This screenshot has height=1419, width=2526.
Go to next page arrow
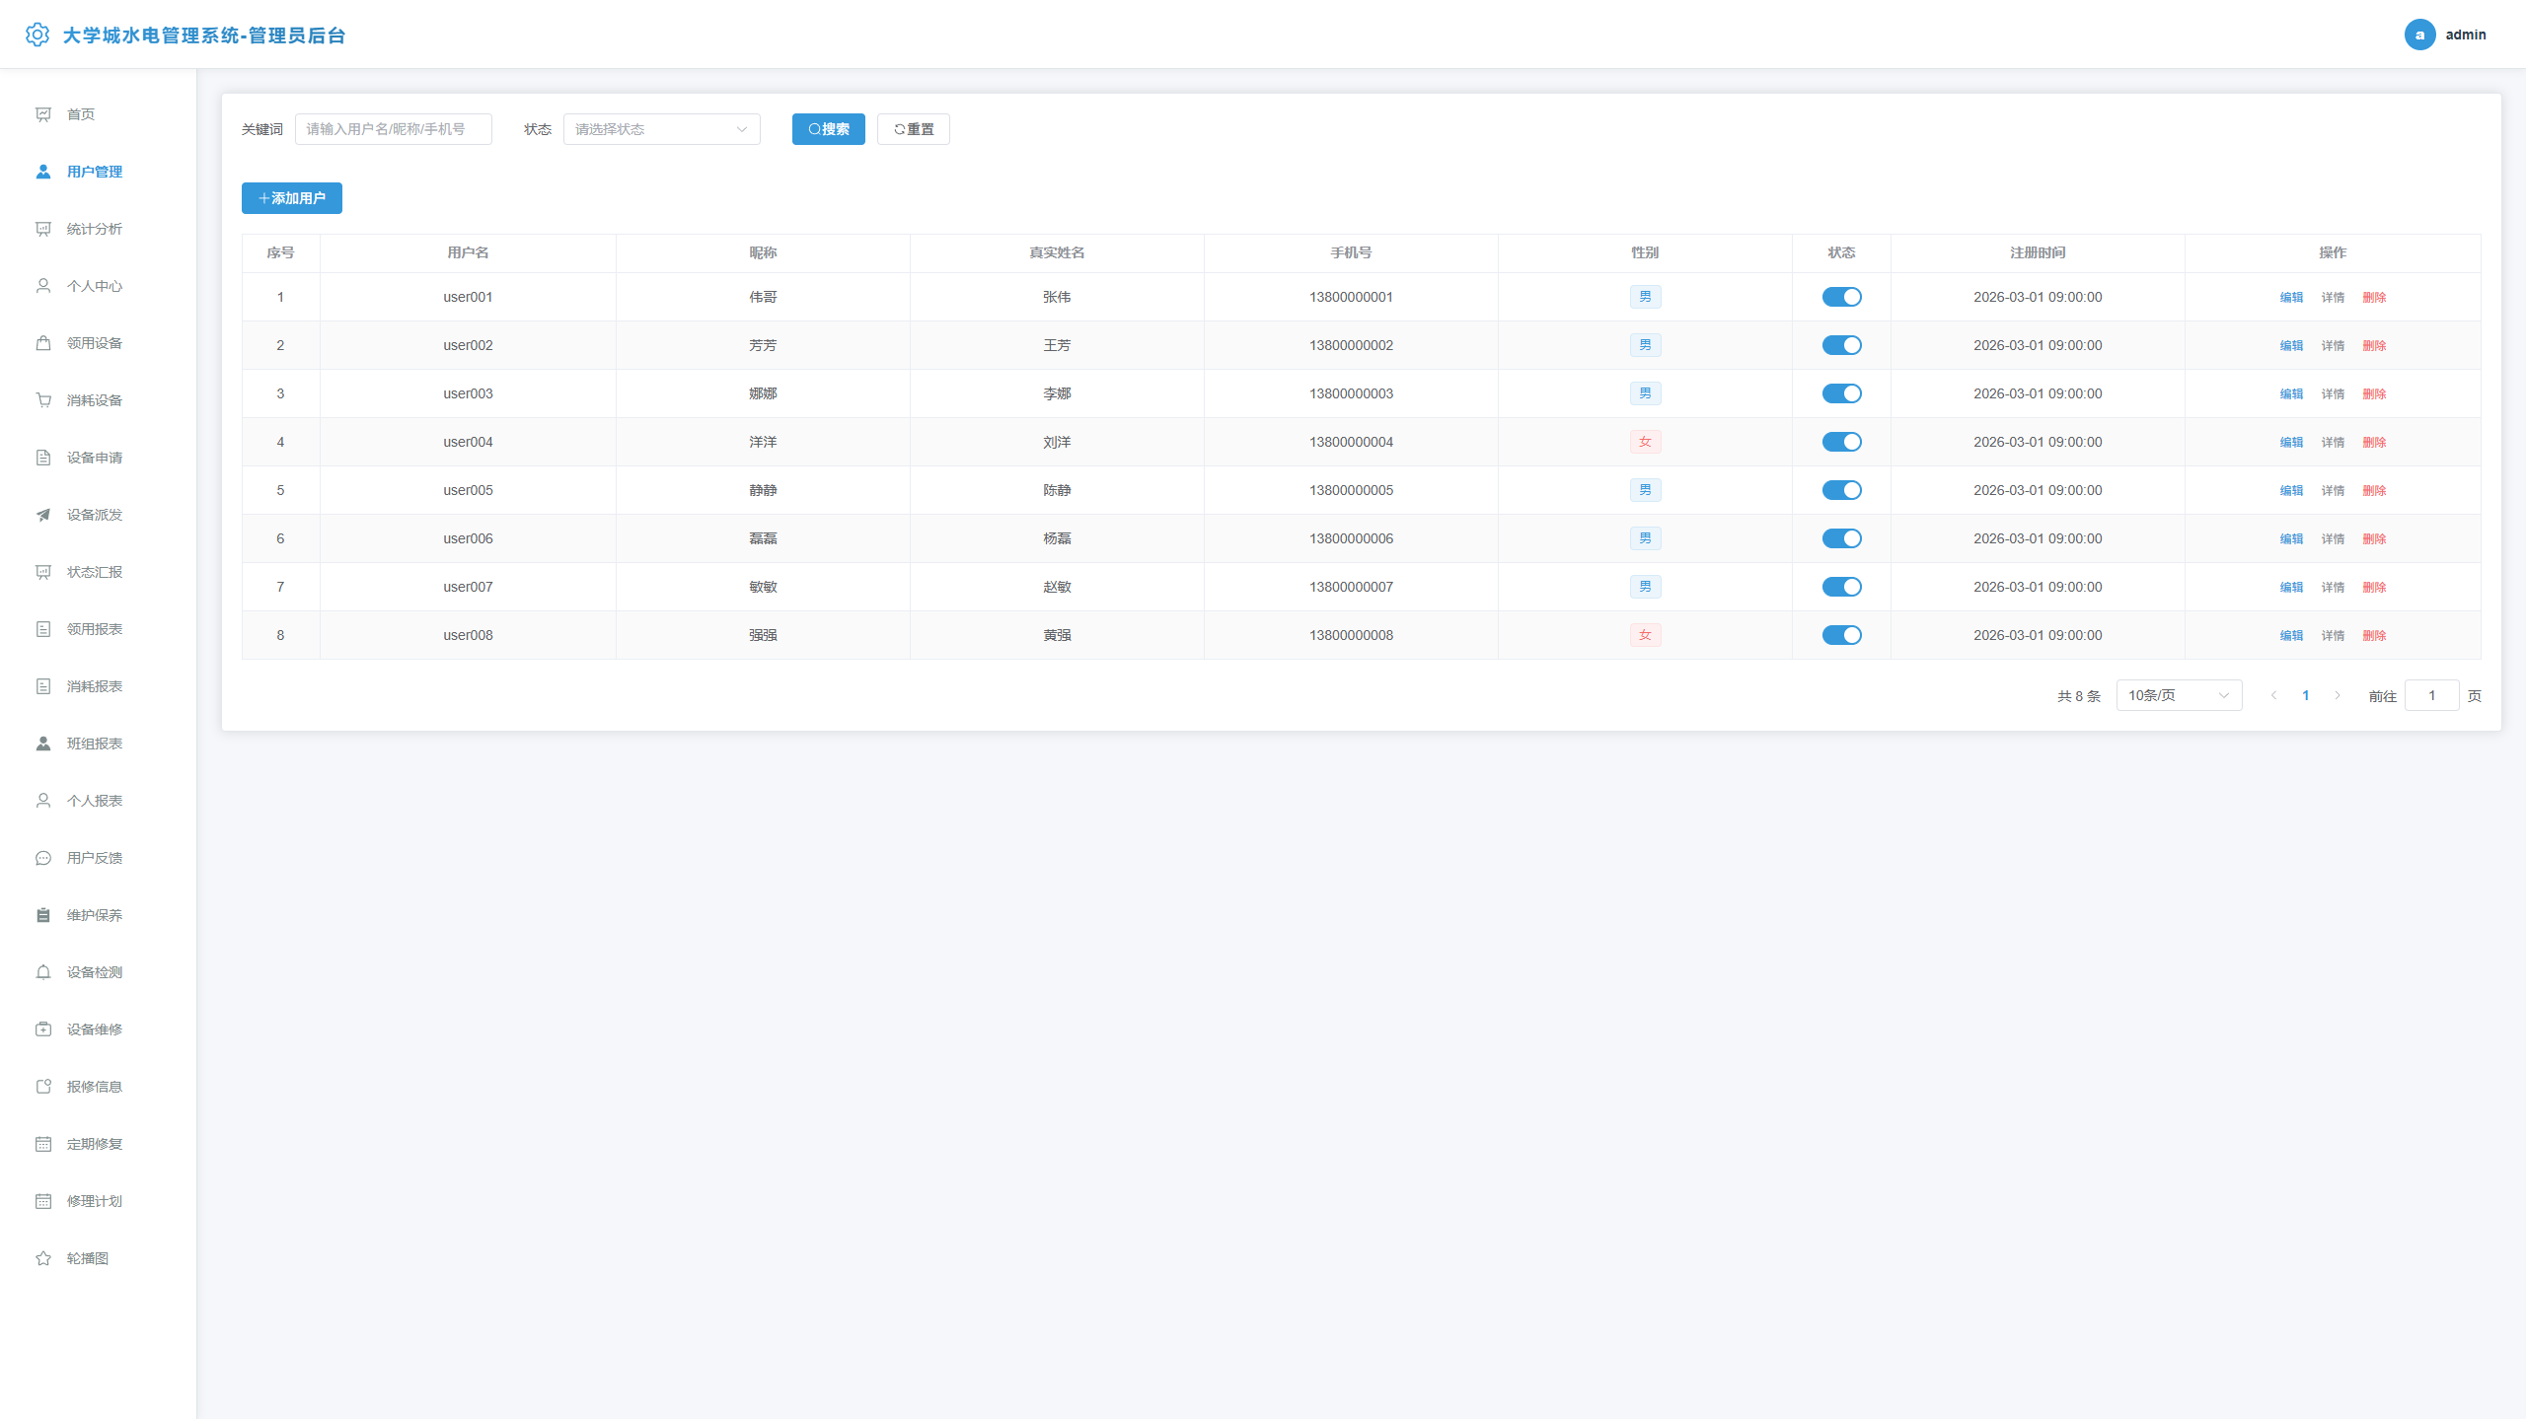(x=2338, y=695)
